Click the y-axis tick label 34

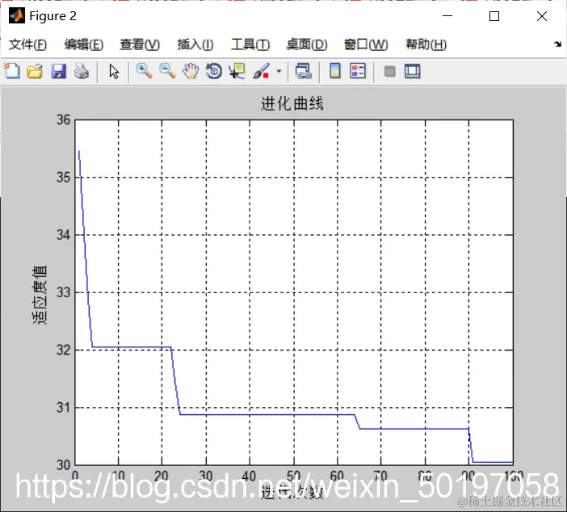point(64,235)
